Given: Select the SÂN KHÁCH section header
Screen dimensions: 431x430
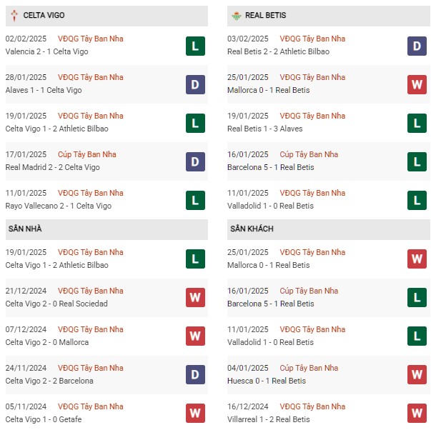Looking at the screenshot, I should click(x=329, y=229).
